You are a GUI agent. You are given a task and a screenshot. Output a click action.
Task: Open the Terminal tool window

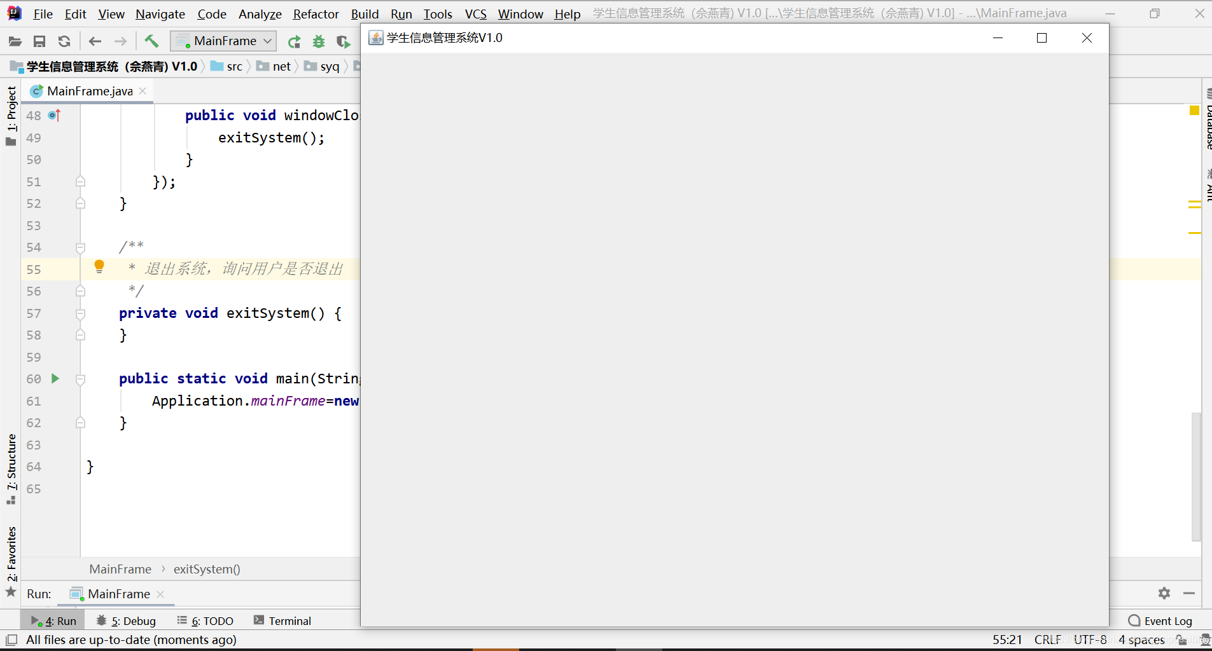282,621
